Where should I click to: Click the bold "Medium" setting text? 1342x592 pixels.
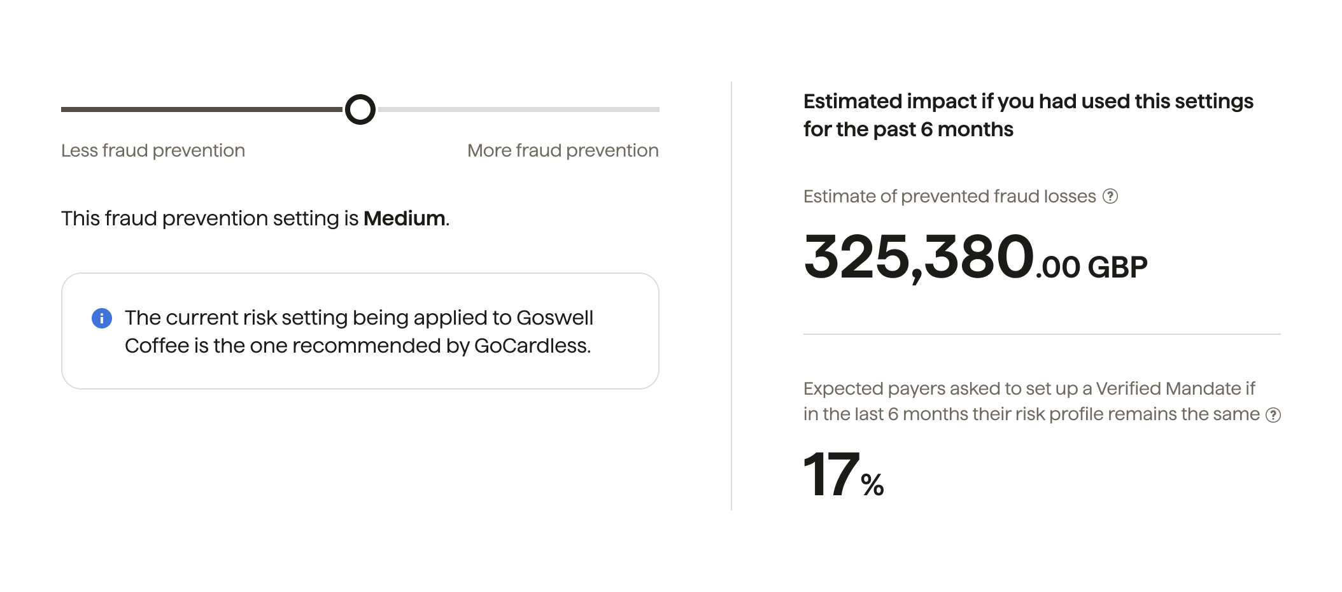click(404, 218)
